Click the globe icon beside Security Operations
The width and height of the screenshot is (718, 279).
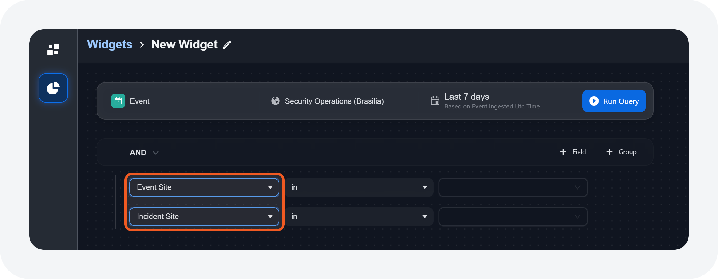click(x=275, y=101)
